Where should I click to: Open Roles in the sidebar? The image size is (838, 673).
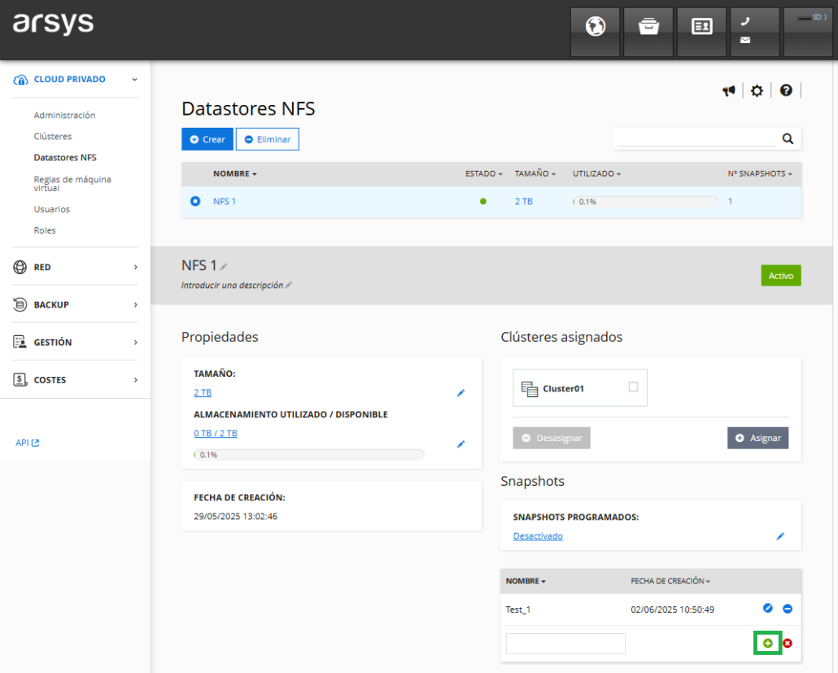pyautogui.click(x=45, y=230)
